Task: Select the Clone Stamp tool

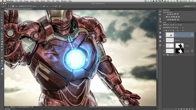Action: (x=2, y=34)
